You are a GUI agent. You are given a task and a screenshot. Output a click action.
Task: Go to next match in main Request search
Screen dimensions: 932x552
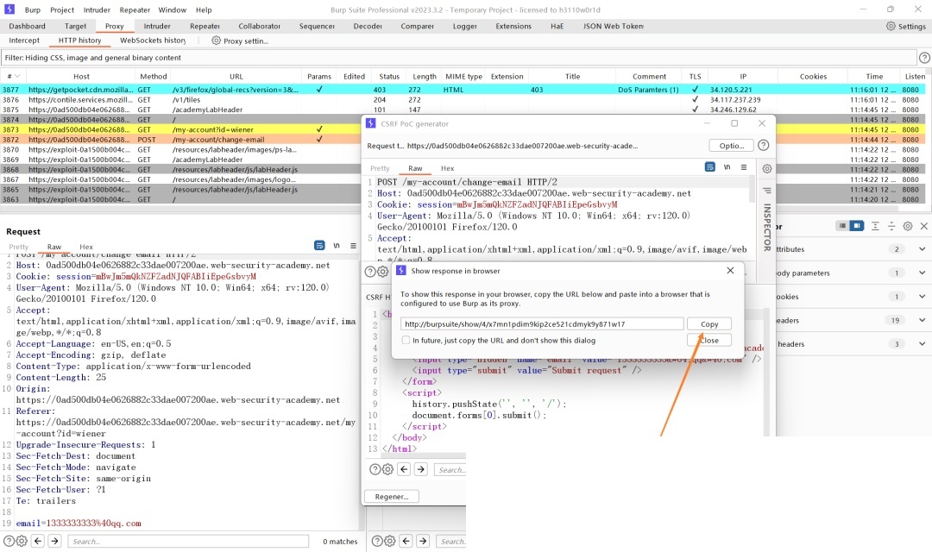pyautogui.click(x=54, y=541)
